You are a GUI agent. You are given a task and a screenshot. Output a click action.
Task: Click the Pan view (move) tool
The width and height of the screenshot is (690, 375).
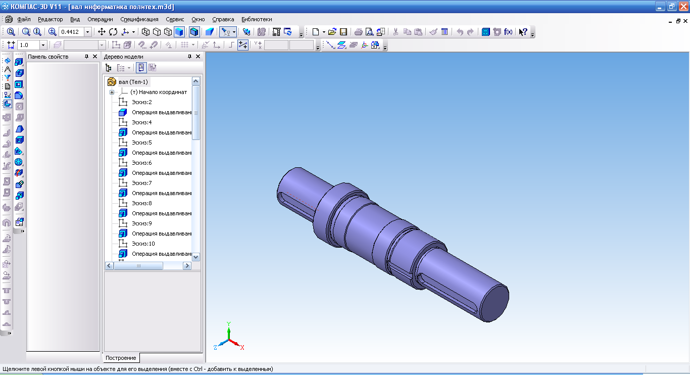[103, 32]
